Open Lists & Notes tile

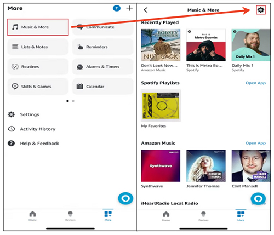click(x=38, y=47)
